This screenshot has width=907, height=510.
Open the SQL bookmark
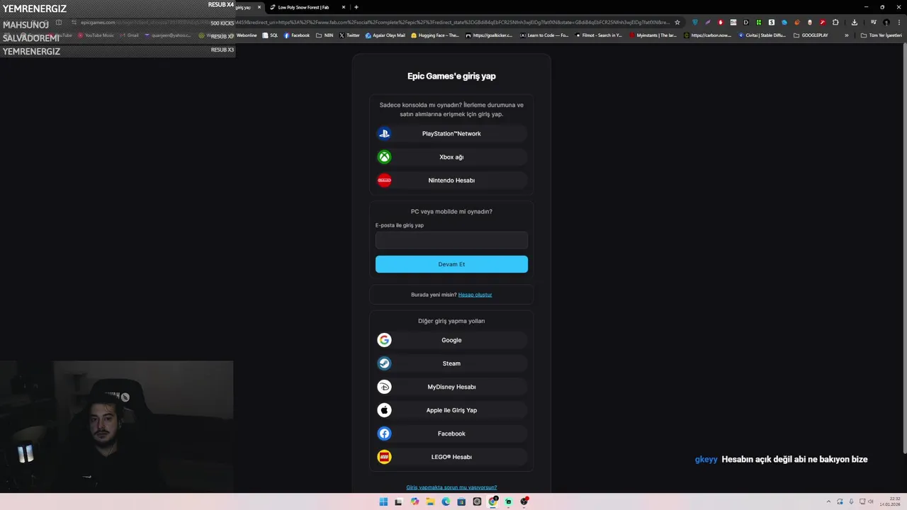(271, 35)
